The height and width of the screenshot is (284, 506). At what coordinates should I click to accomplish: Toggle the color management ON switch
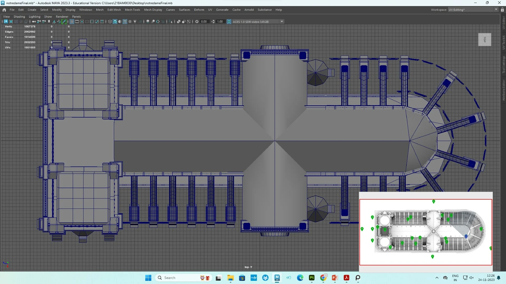coord(229,22)
